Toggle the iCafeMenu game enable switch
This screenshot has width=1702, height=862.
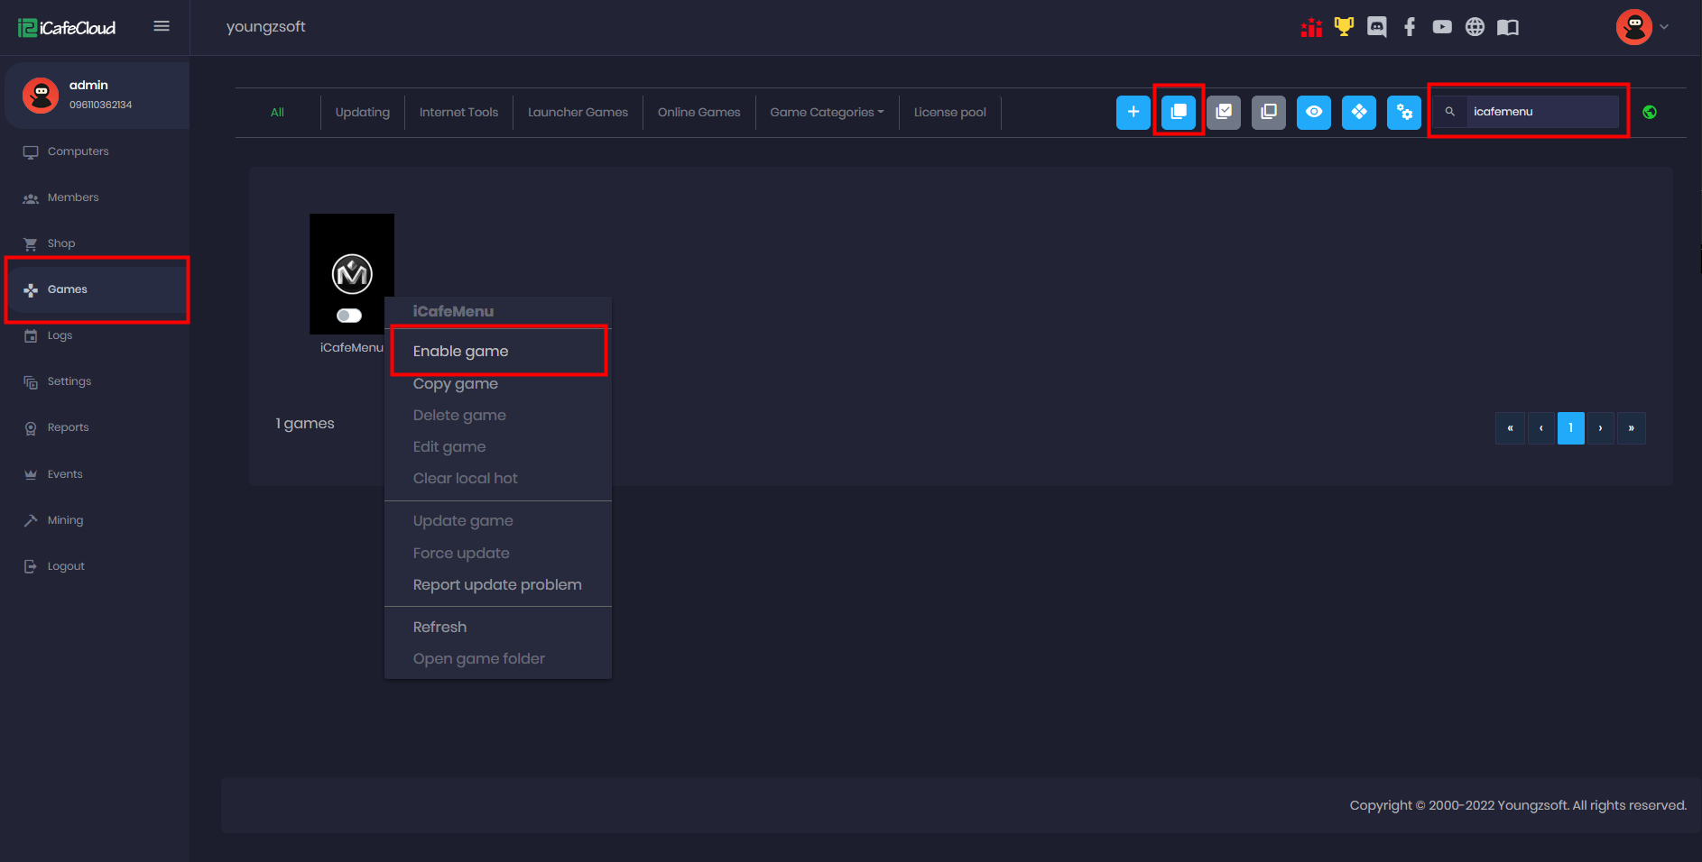tap(349, 316)
